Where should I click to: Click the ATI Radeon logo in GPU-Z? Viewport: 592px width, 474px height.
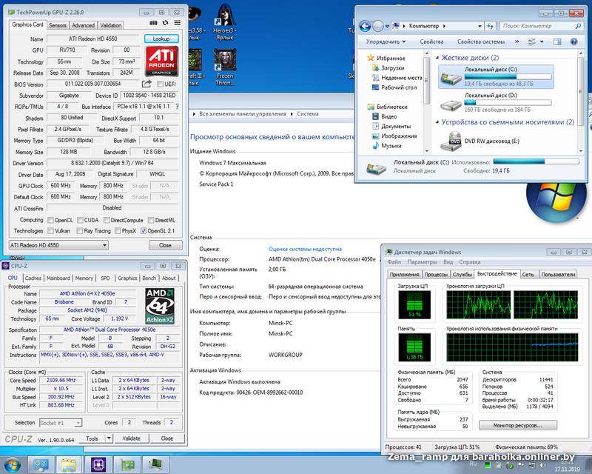coord(161,61)
